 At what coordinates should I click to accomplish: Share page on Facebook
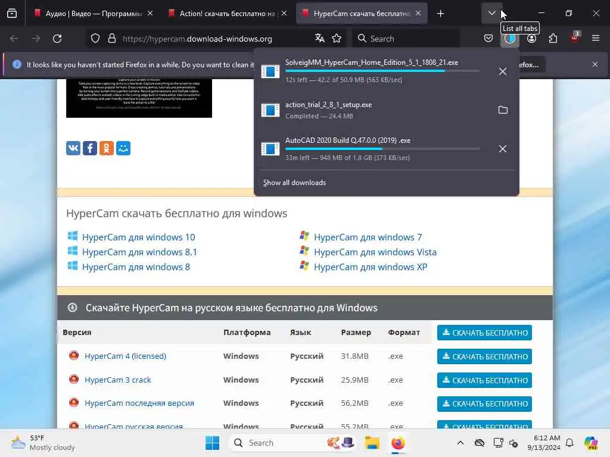coord(90,148)
